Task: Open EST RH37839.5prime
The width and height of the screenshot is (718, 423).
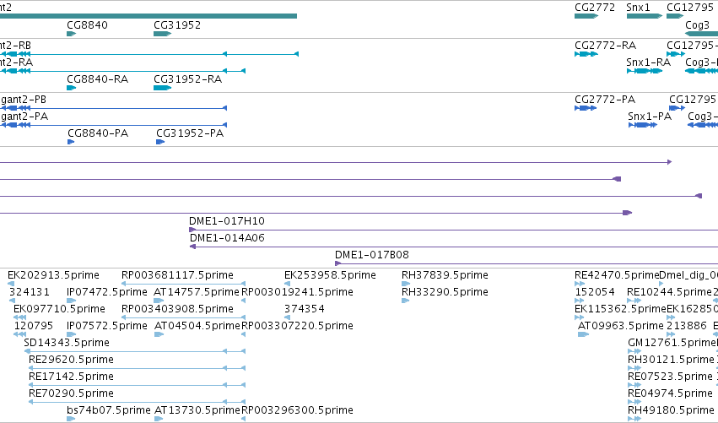Action: tap(445, 275)
